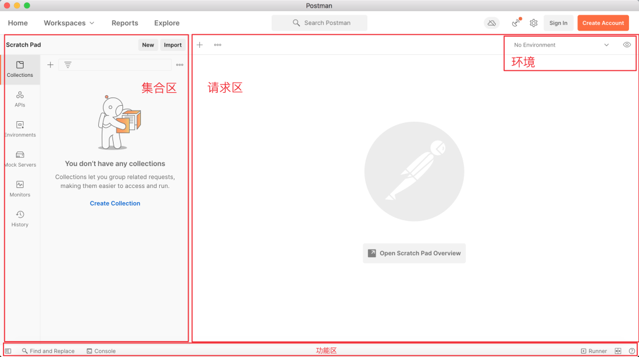The width and height of the screenshot is (639, 357).
Task: Click the Sign In button
Action: 559,23
